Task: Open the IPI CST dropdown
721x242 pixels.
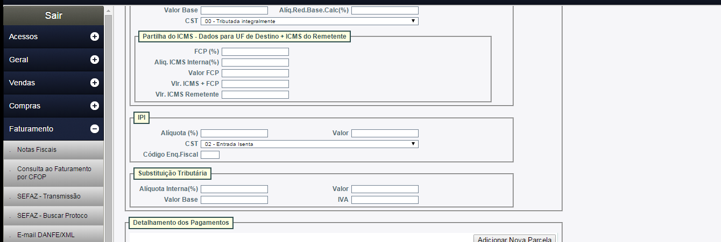Action: coord(309,144)
